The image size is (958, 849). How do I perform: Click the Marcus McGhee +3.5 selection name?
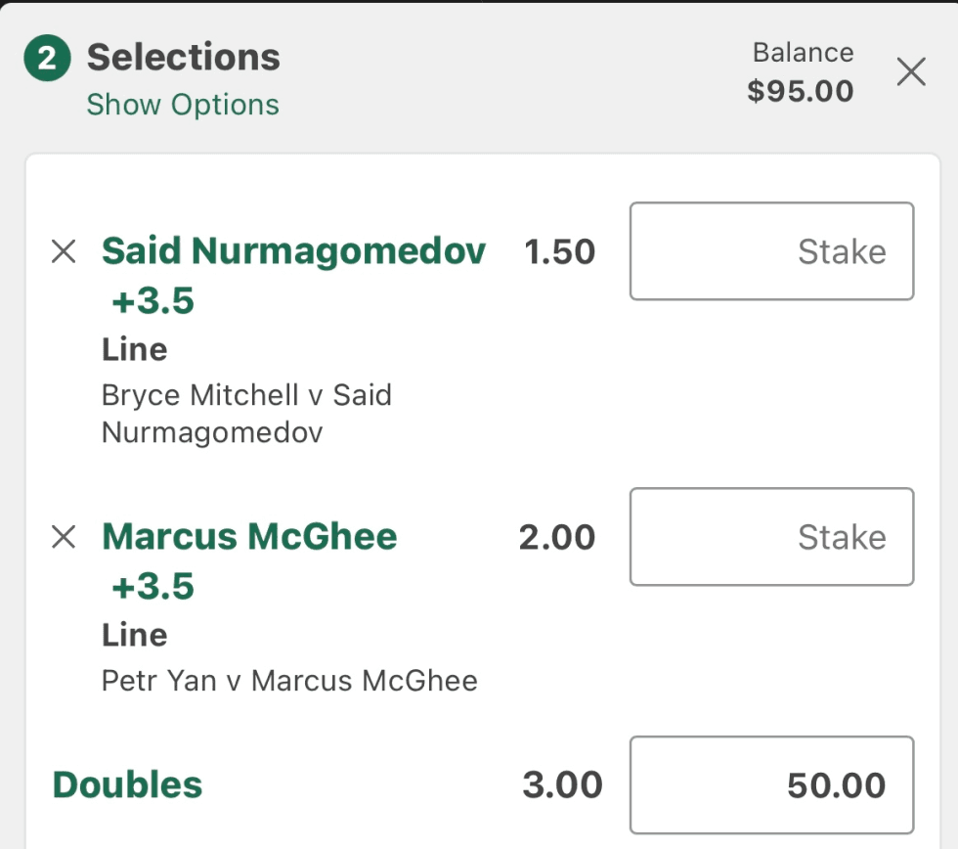coord(249,537)
